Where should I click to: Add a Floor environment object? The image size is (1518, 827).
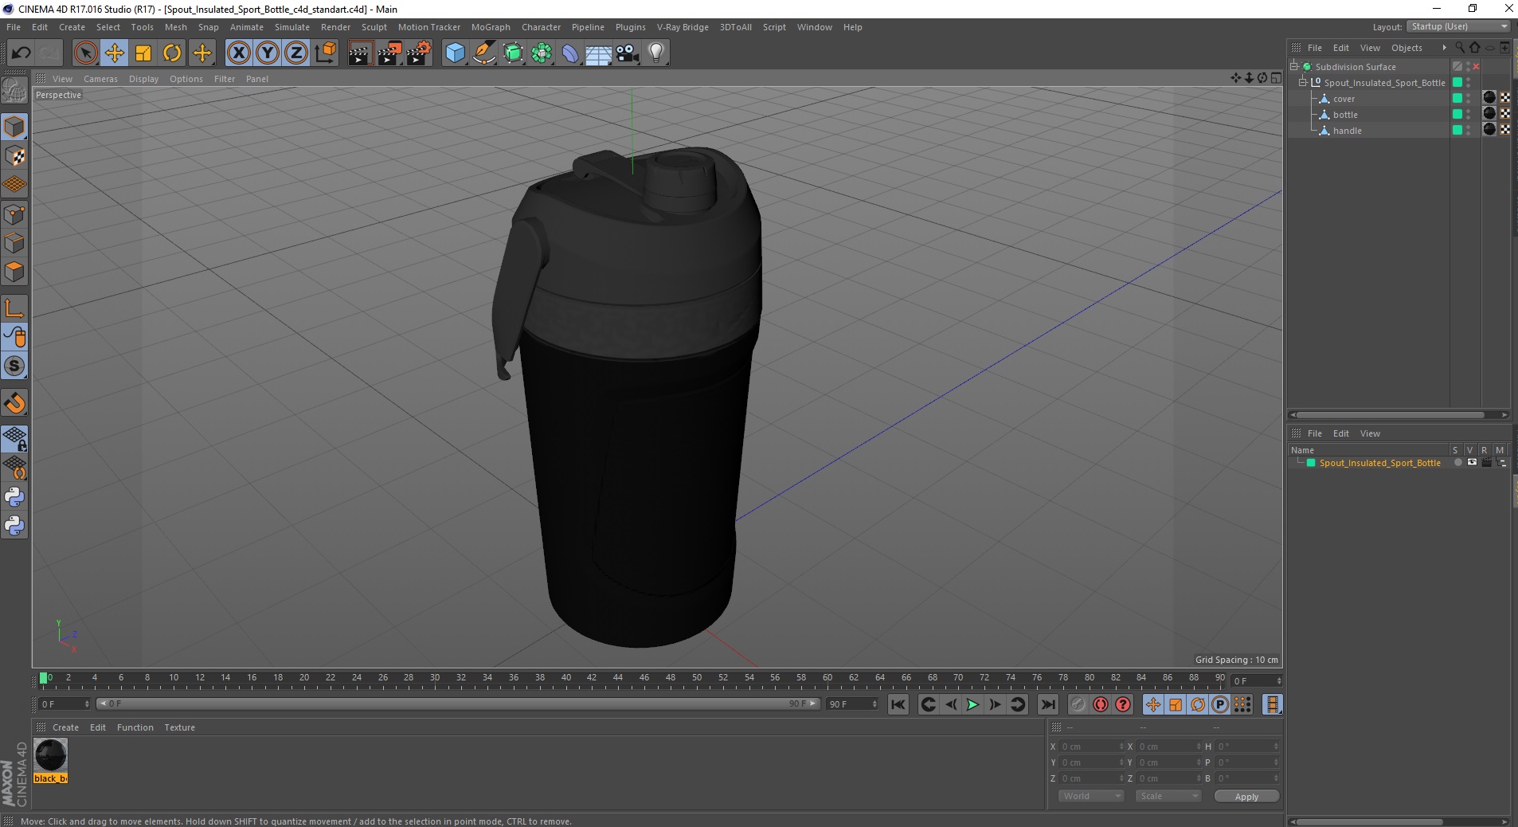tap(598, 53)
